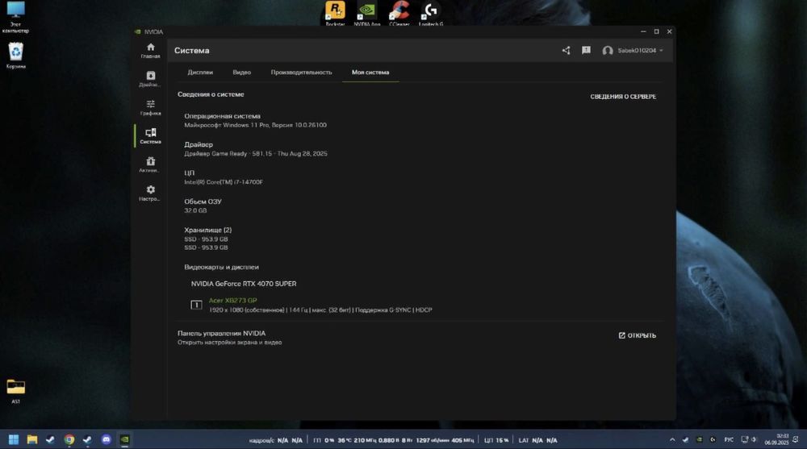Viewport: 807px width, 449px height.
Task: Select the AST folder on desktop
Action: click(15, 392)
